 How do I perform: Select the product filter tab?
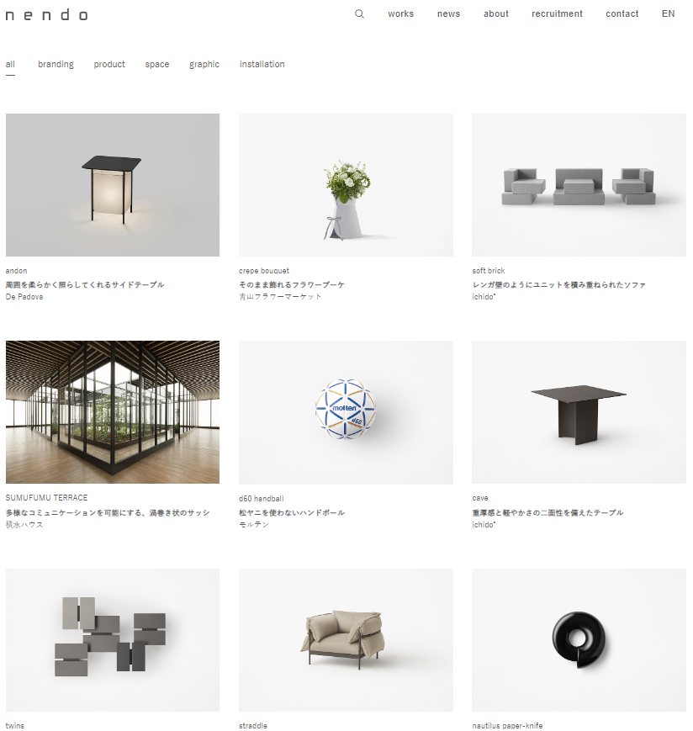pos(109,64)
